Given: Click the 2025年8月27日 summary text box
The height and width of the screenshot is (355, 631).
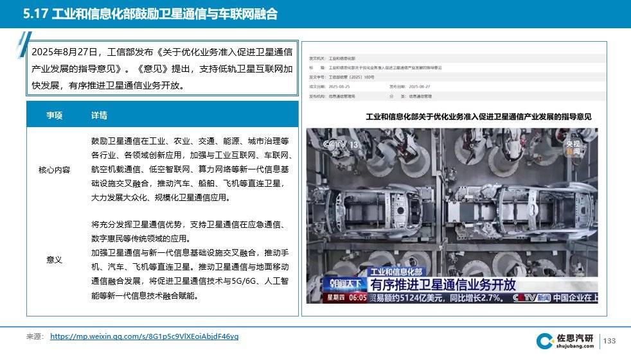Looking at the screenshot, I should pyautogui.click(x=163, y=69).
